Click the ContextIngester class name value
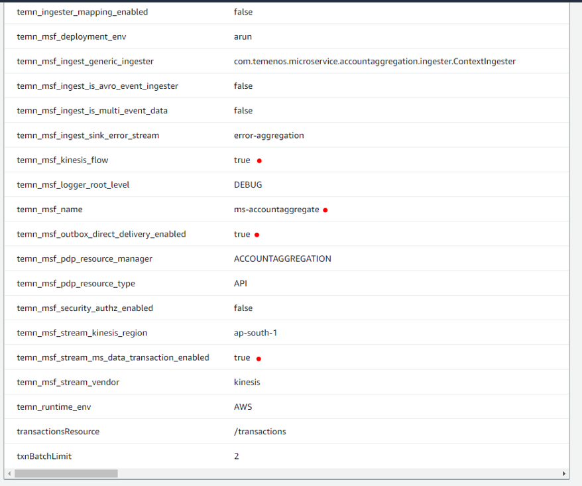 tap(375, 62)
